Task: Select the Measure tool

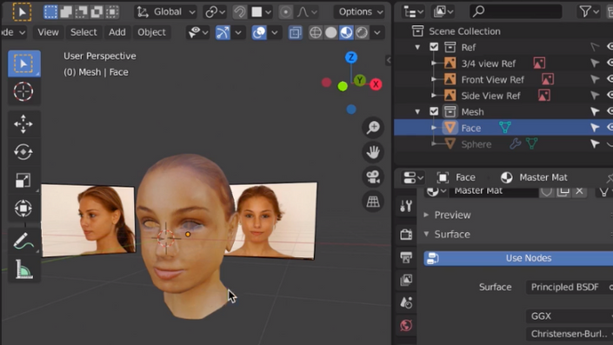Action: (x=23, y=269)
